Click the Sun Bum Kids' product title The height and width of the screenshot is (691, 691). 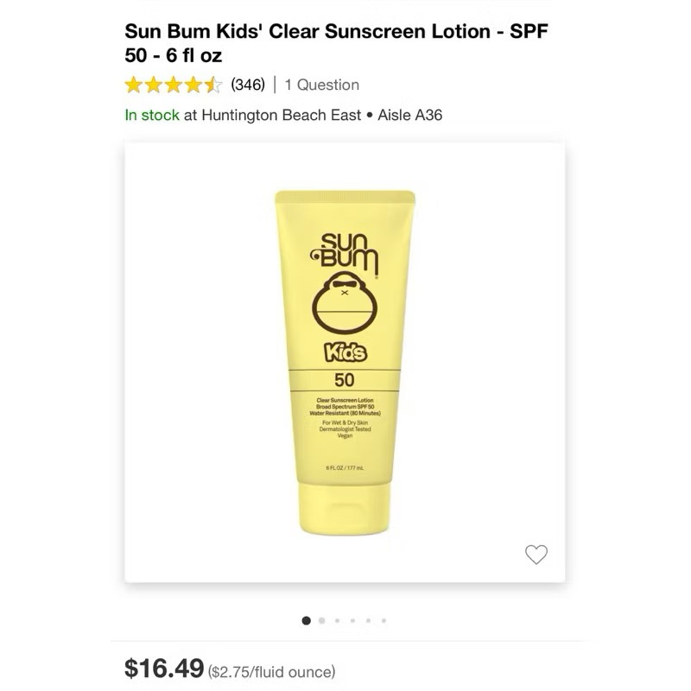pos(336,43)
